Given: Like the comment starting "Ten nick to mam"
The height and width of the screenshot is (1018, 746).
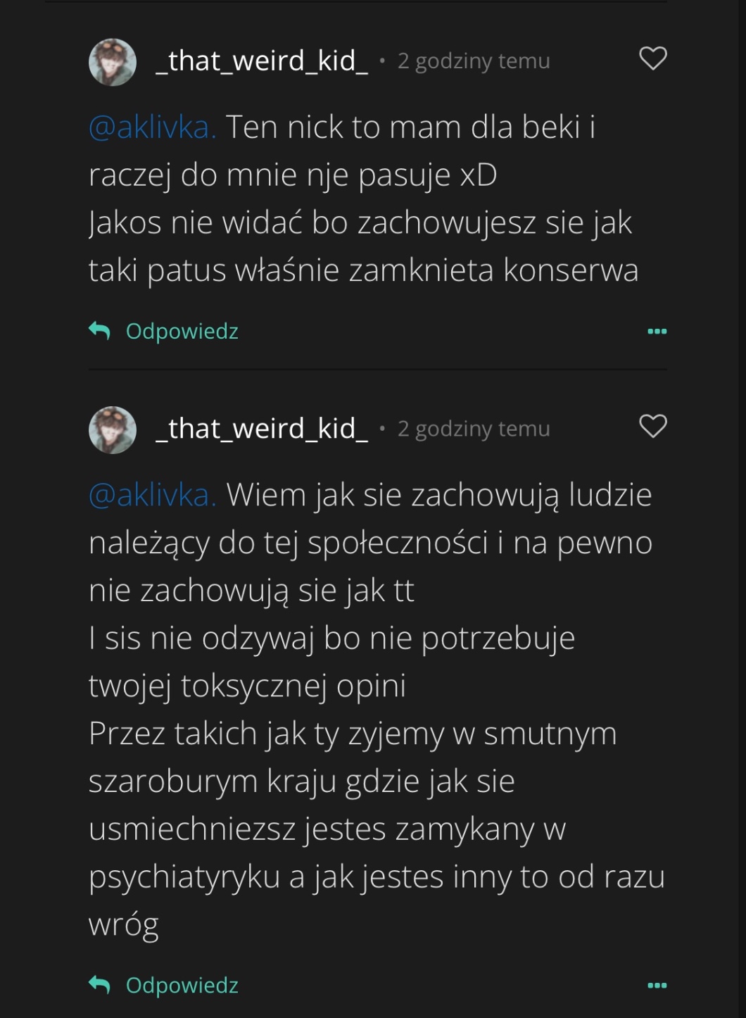Looking at the screenshot, I should click(x=652, y=58).
